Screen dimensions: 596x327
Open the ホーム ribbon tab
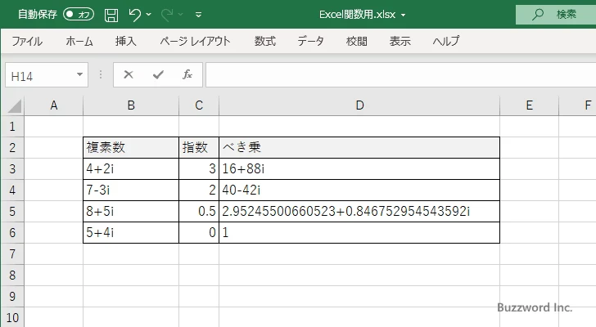point(79,41)
